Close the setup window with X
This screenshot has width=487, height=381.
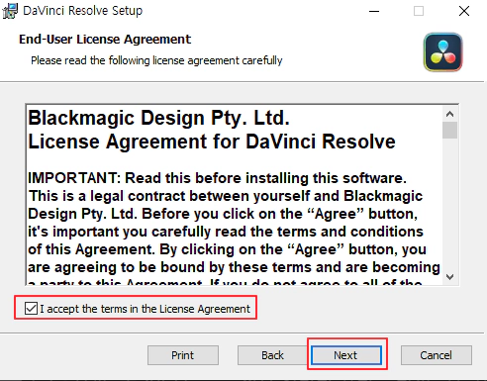[464, 11]
